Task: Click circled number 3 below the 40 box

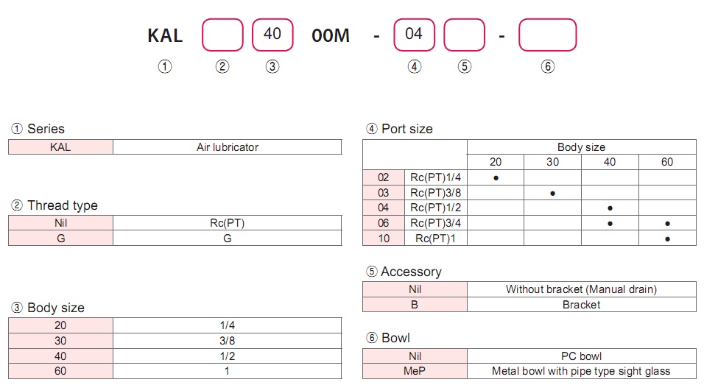Action: pyautogui.click(x=272, y=66)
